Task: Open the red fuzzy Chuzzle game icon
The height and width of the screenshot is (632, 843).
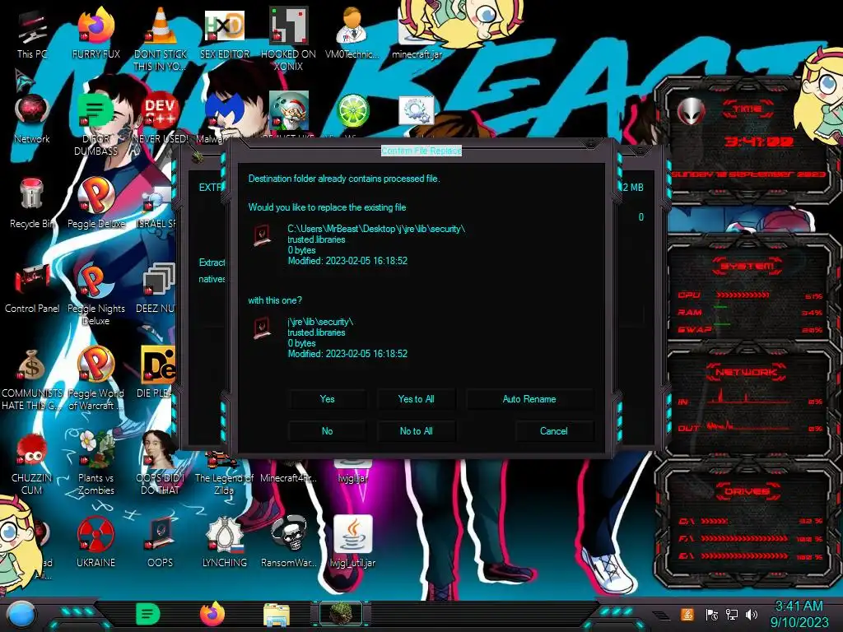Action: click(31, 463)
